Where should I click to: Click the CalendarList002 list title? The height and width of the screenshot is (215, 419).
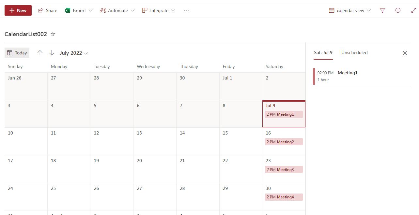pyautogui.click(x=26, y=34)
